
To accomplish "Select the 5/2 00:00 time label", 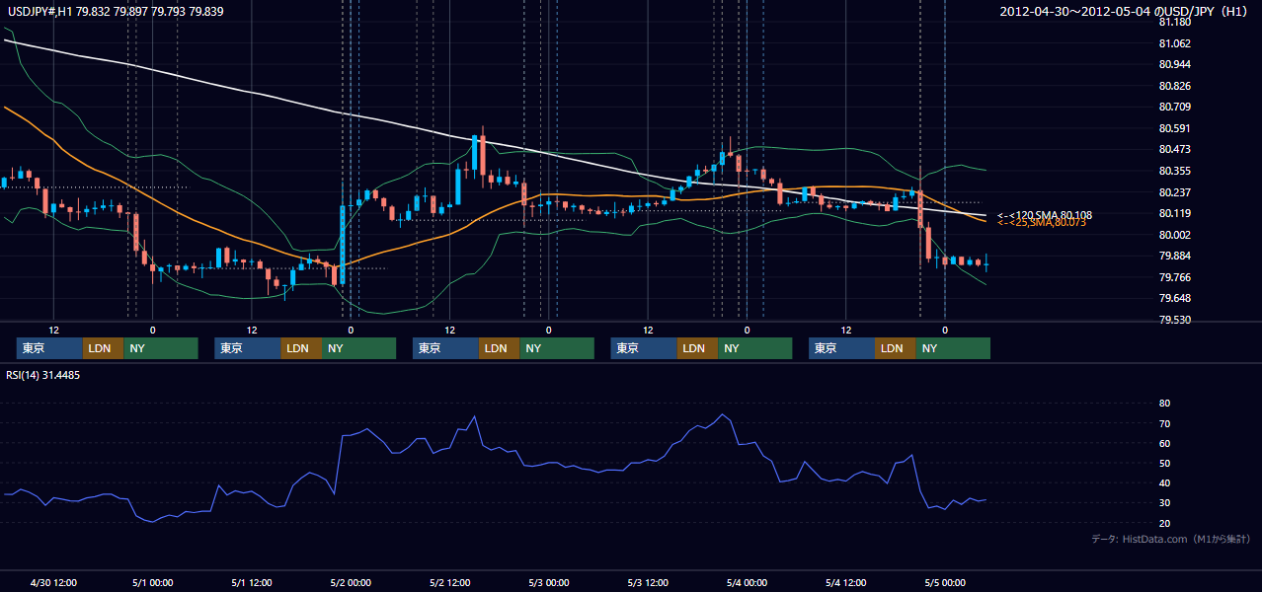I will [350, 582].
